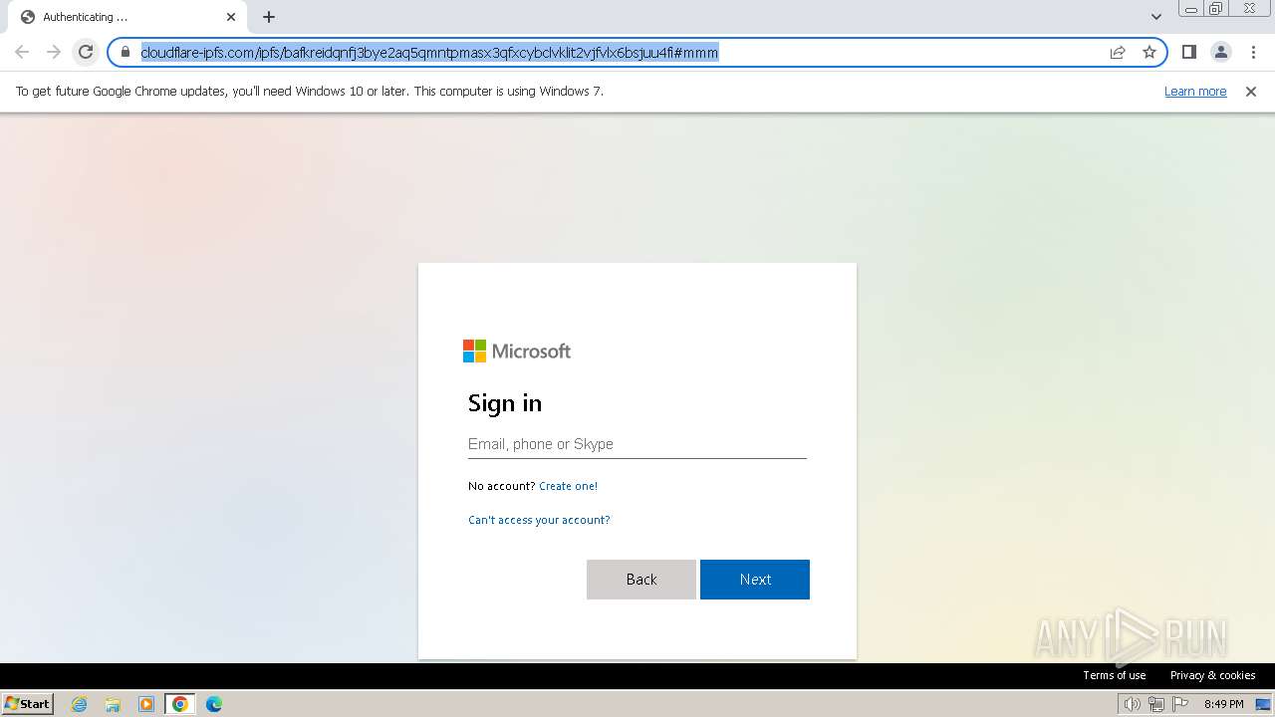Switch to Chrome taskbar icon
This screenshot has height=717, width=1275.
(x=180, y=704)
